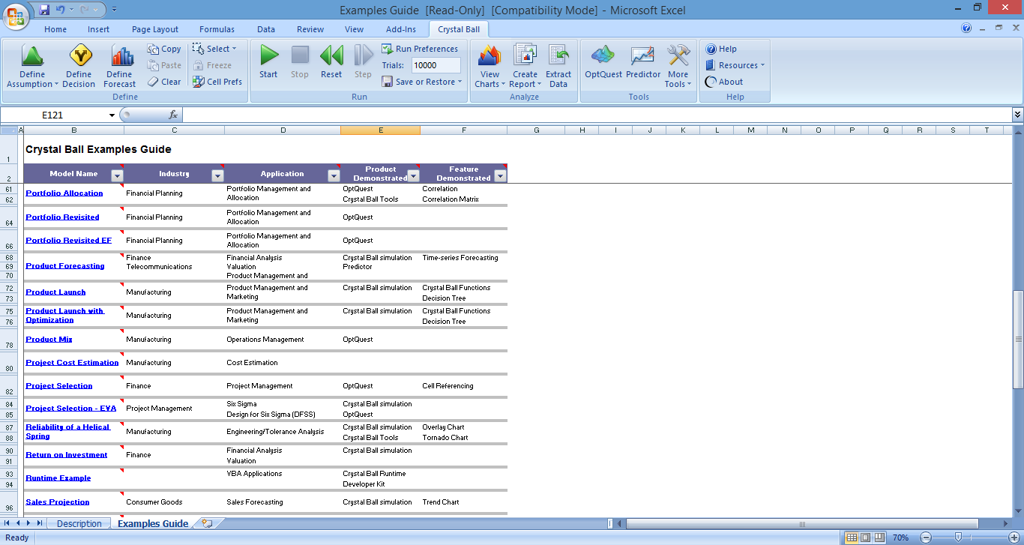Click the Excel help question mark icon
Image resolution: width=1024 pixels, height=545 pixels.
tap(966, 28)
